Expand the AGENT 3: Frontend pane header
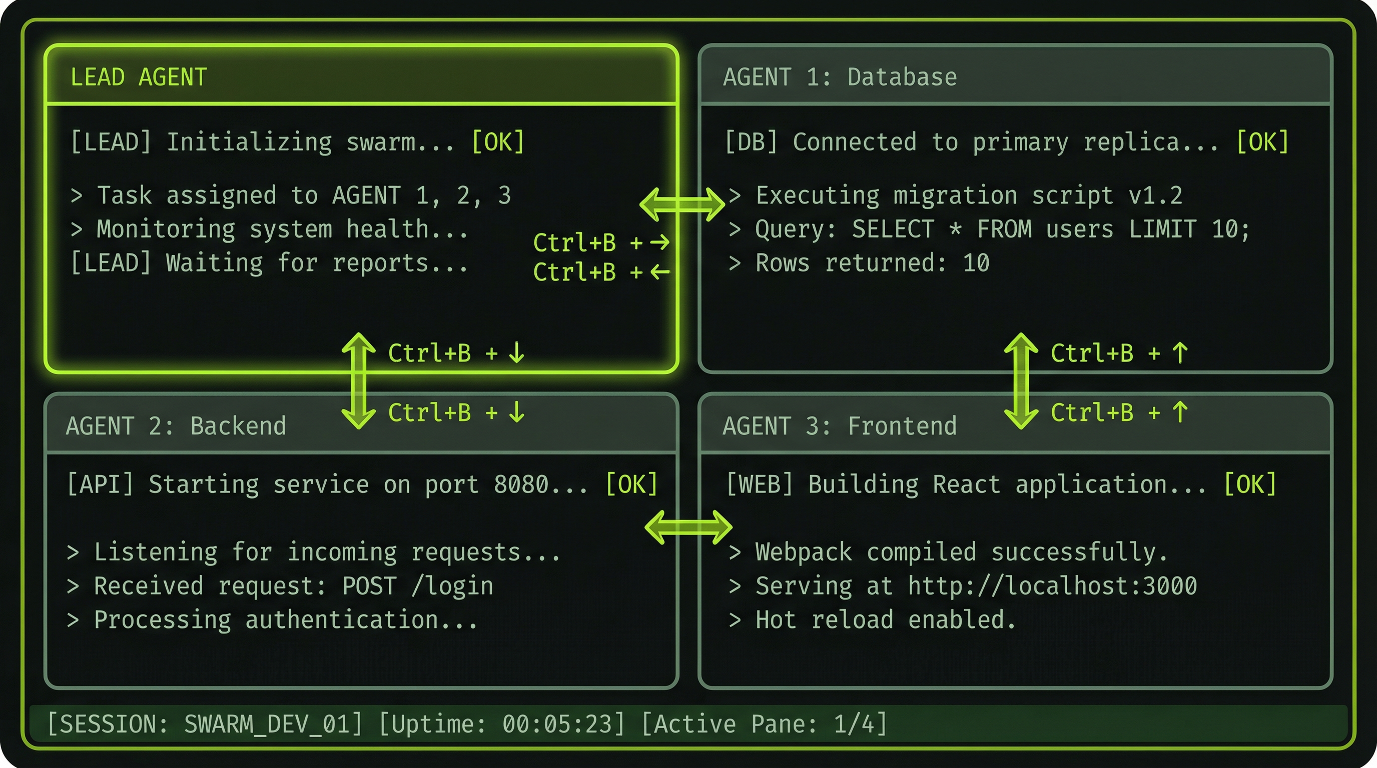This screenshot has width=1377, height=768. click(x=839, y=425)
